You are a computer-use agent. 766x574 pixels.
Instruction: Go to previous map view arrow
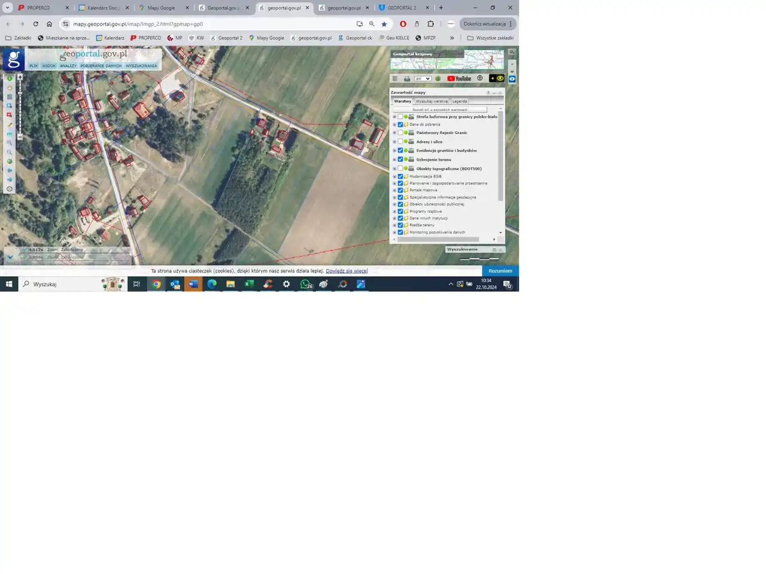click(9, 170)
